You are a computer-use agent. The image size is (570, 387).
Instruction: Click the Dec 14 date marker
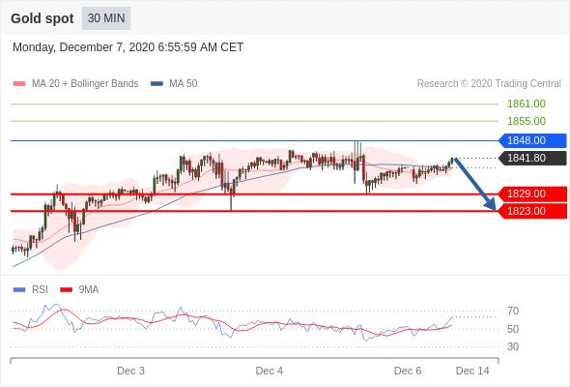[472, 371]
